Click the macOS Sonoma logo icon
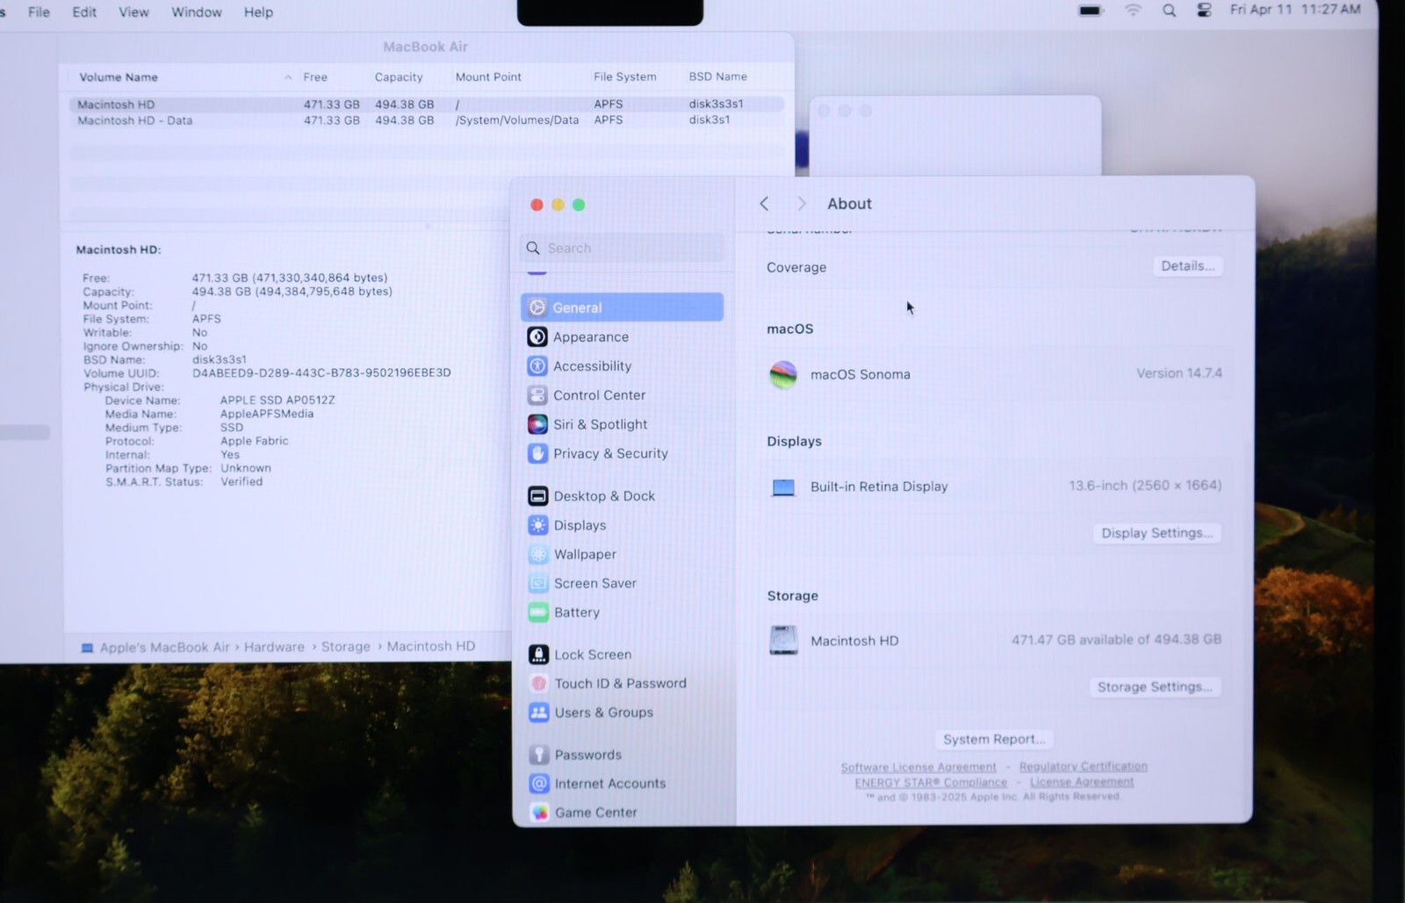Viewport: 1405px width, 903px height. tap(783, 374)
